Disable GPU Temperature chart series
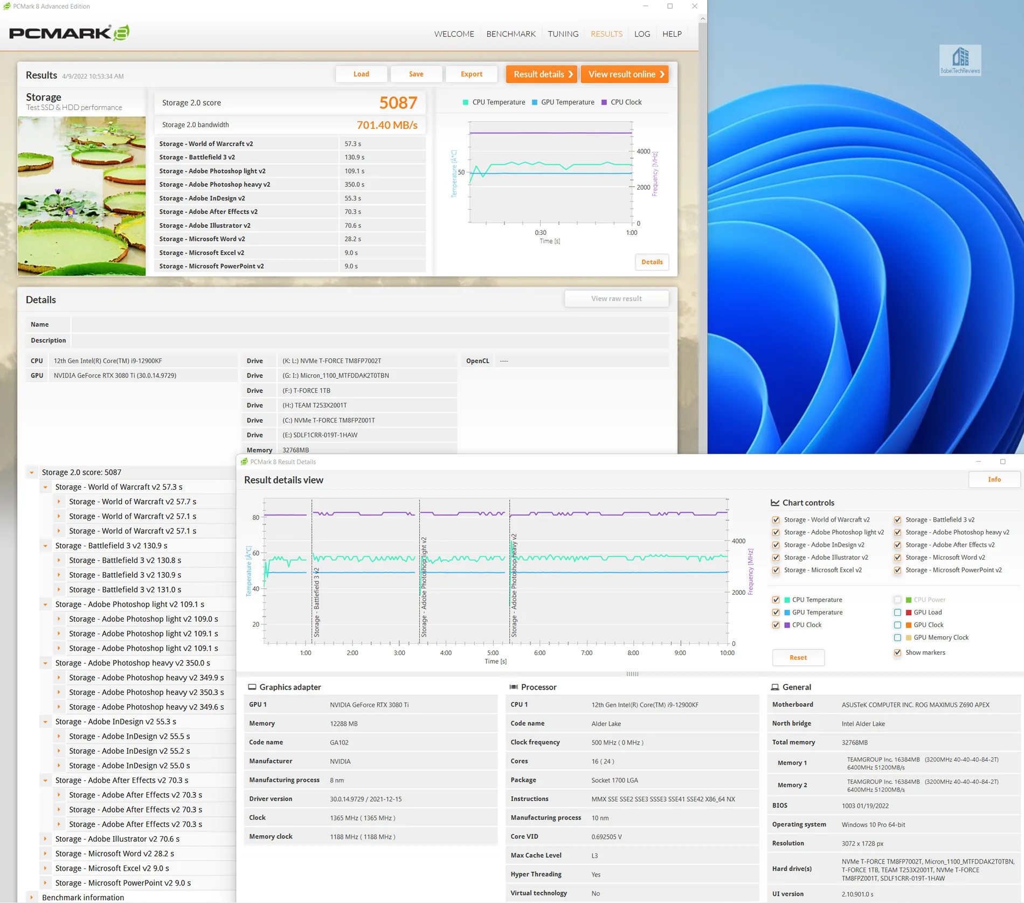The width and height of the screenshot is (1024, 903). pyautogui.click(x=776, y=613)
